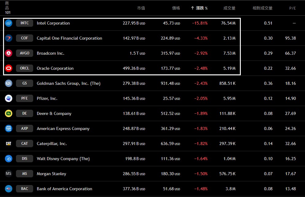The image size is (305, 197).
Task: Sort the list by 價格 column
Action: pos(176,8)
